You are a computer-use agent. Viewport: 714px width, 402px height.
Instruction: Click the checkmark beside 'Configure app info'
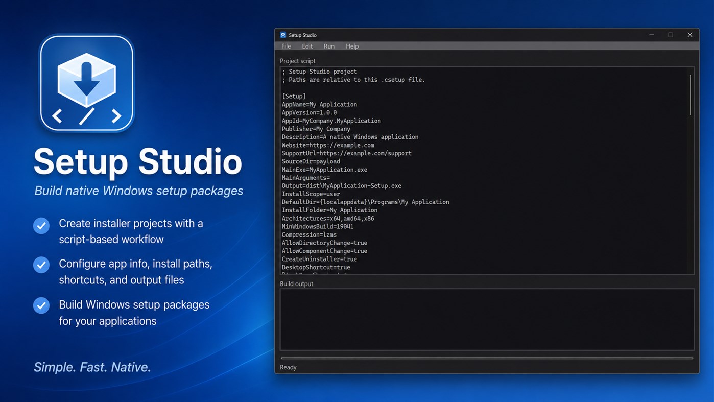point(41,265)
